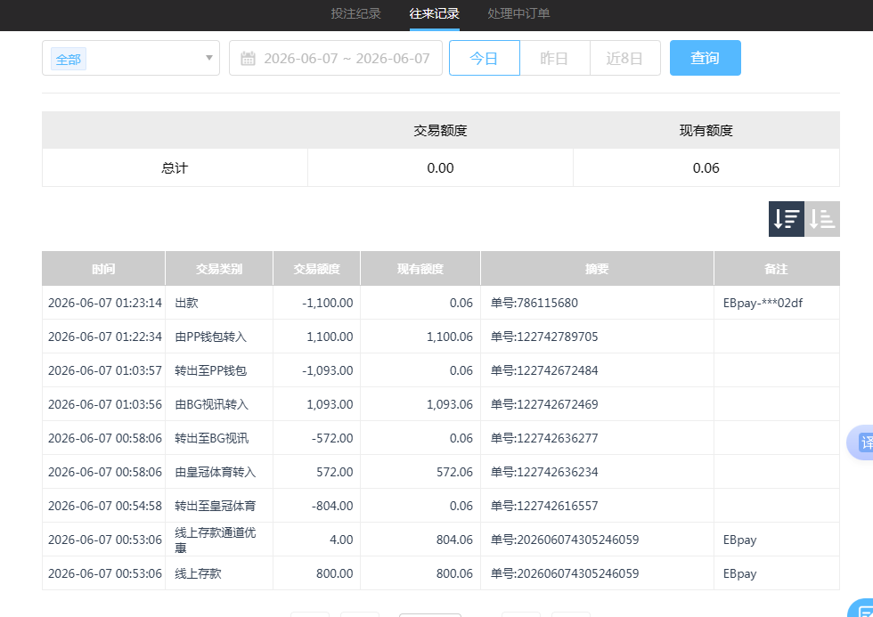Click the 备注 column header
The width and height of the screenshot is (873, 617).
click(776, 269)
